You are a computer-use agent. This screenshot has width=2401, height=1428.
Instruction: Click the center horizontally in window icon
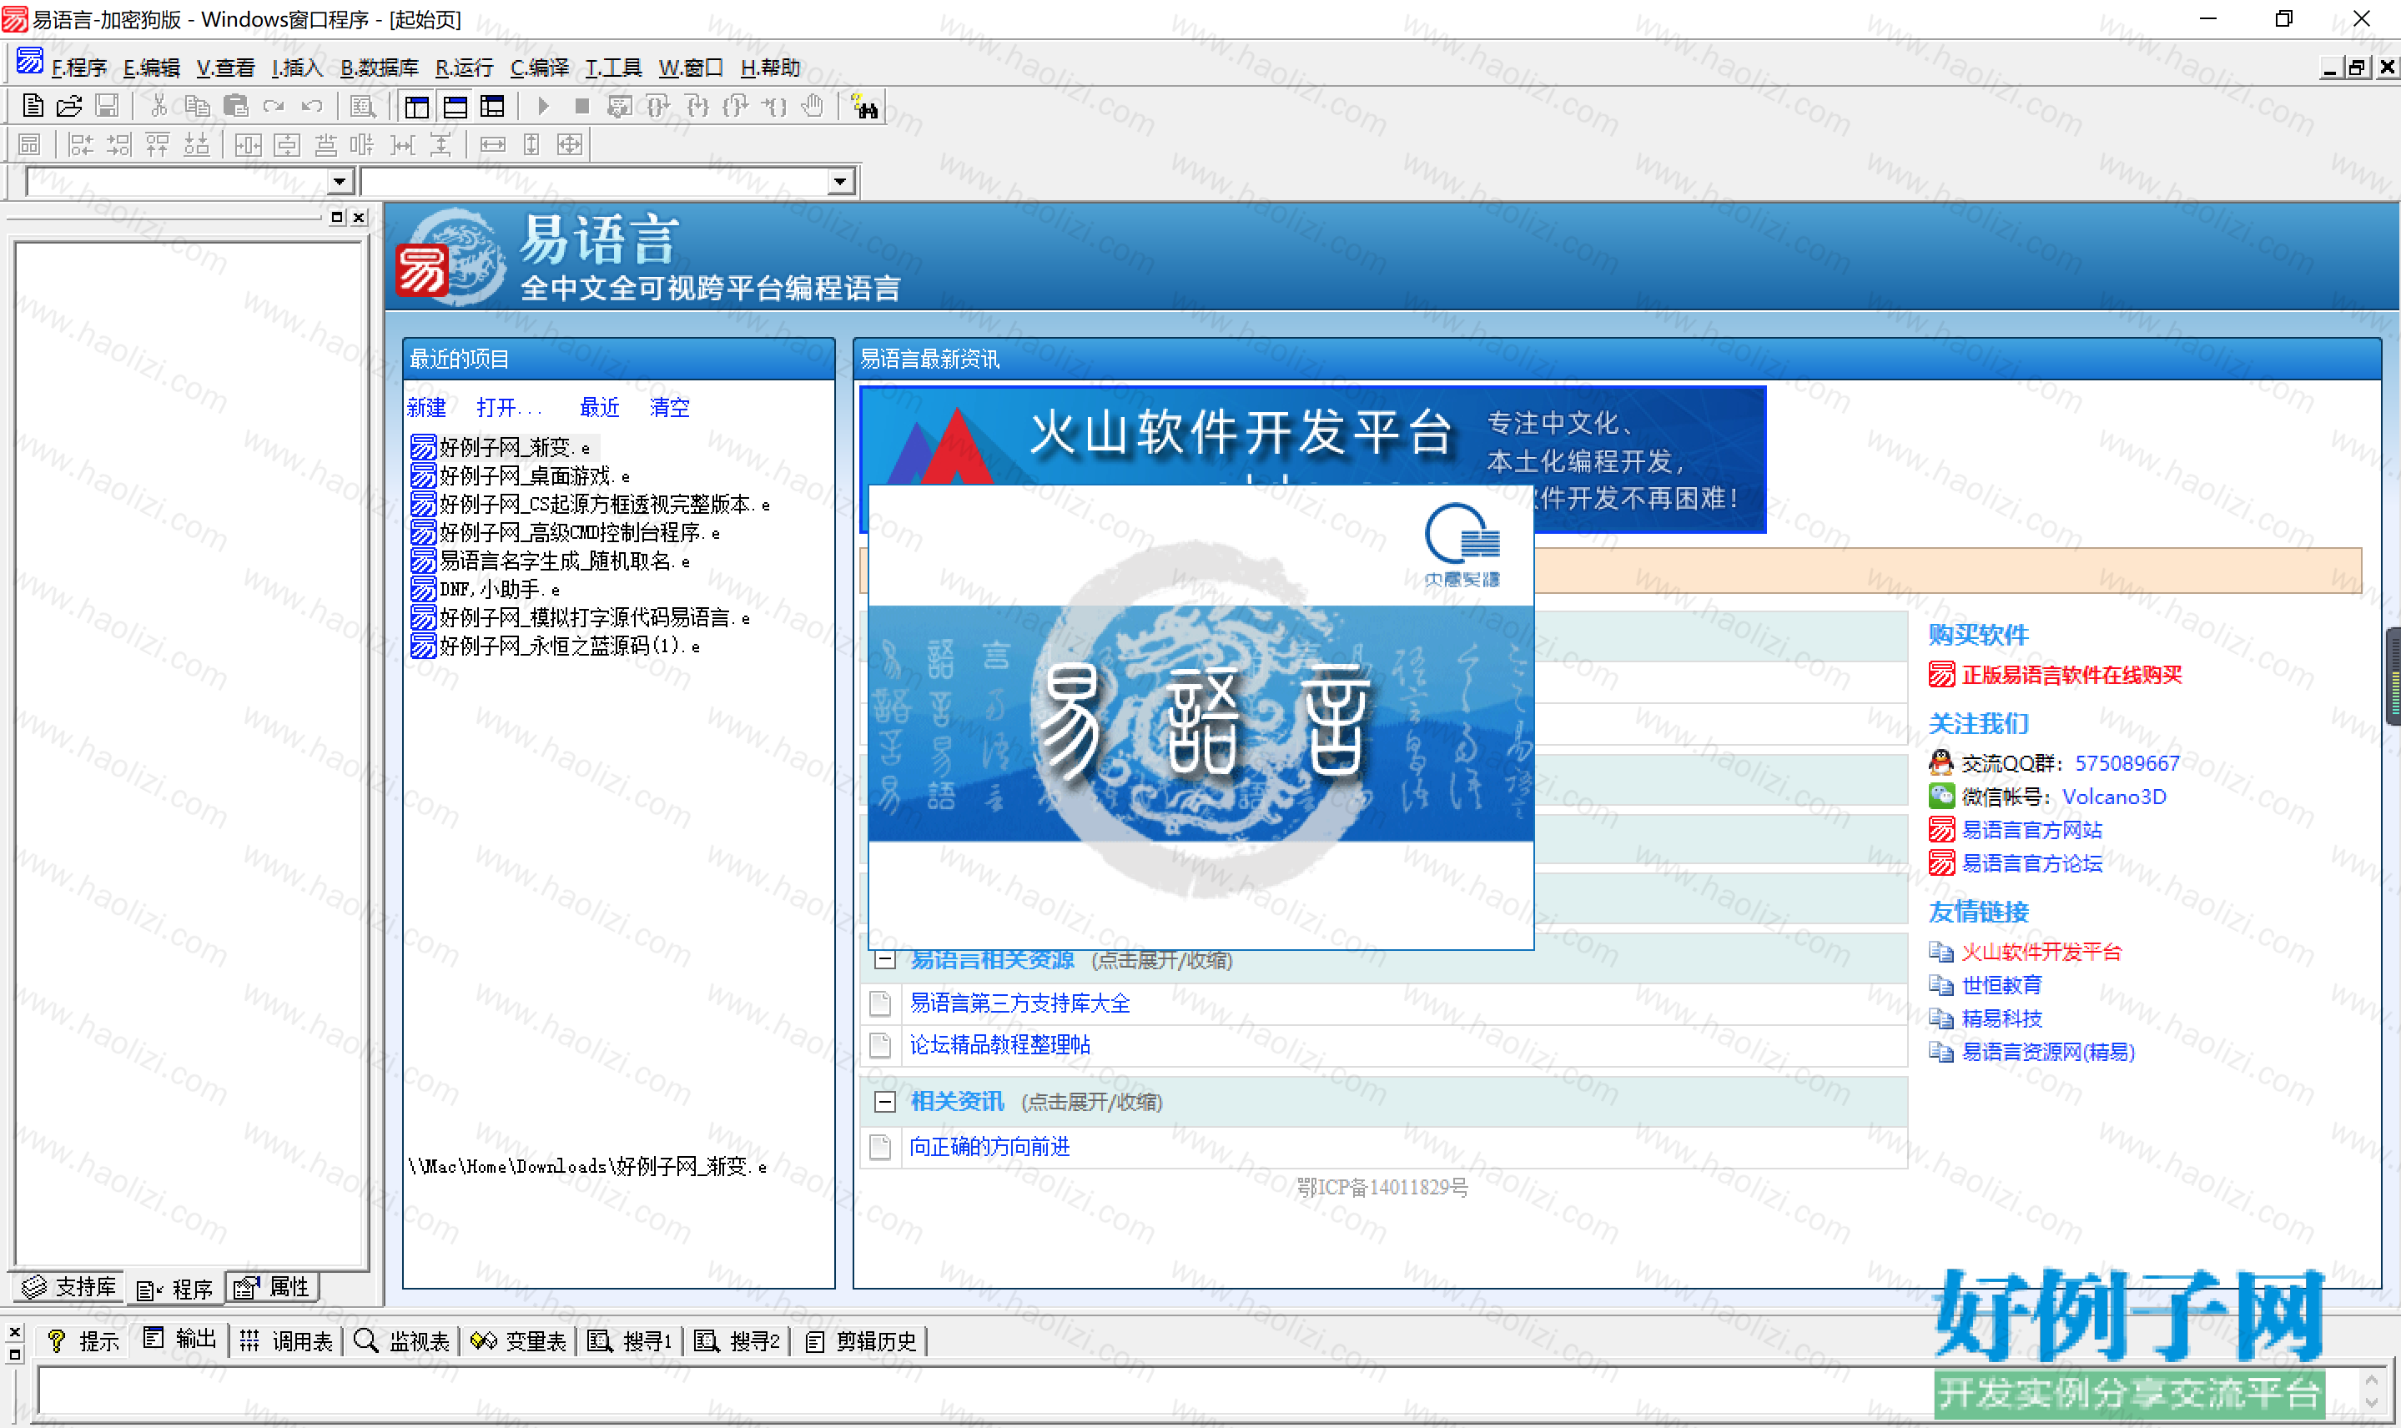(249, 144)
